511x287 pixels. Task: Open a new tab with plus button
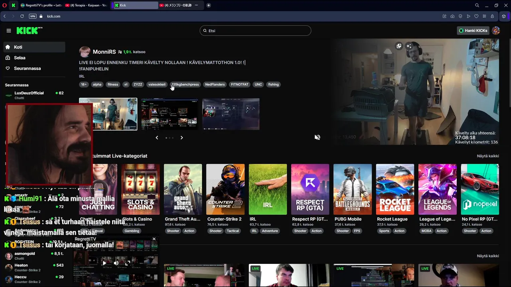pos(208,5)
